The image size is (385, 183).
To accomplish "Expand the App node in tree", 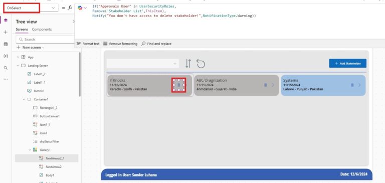I will coord(18,57).
